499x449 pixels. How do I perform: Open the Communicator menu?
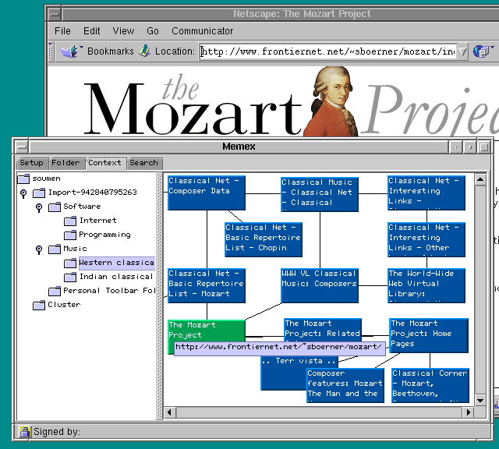click(x=203, y=31)
